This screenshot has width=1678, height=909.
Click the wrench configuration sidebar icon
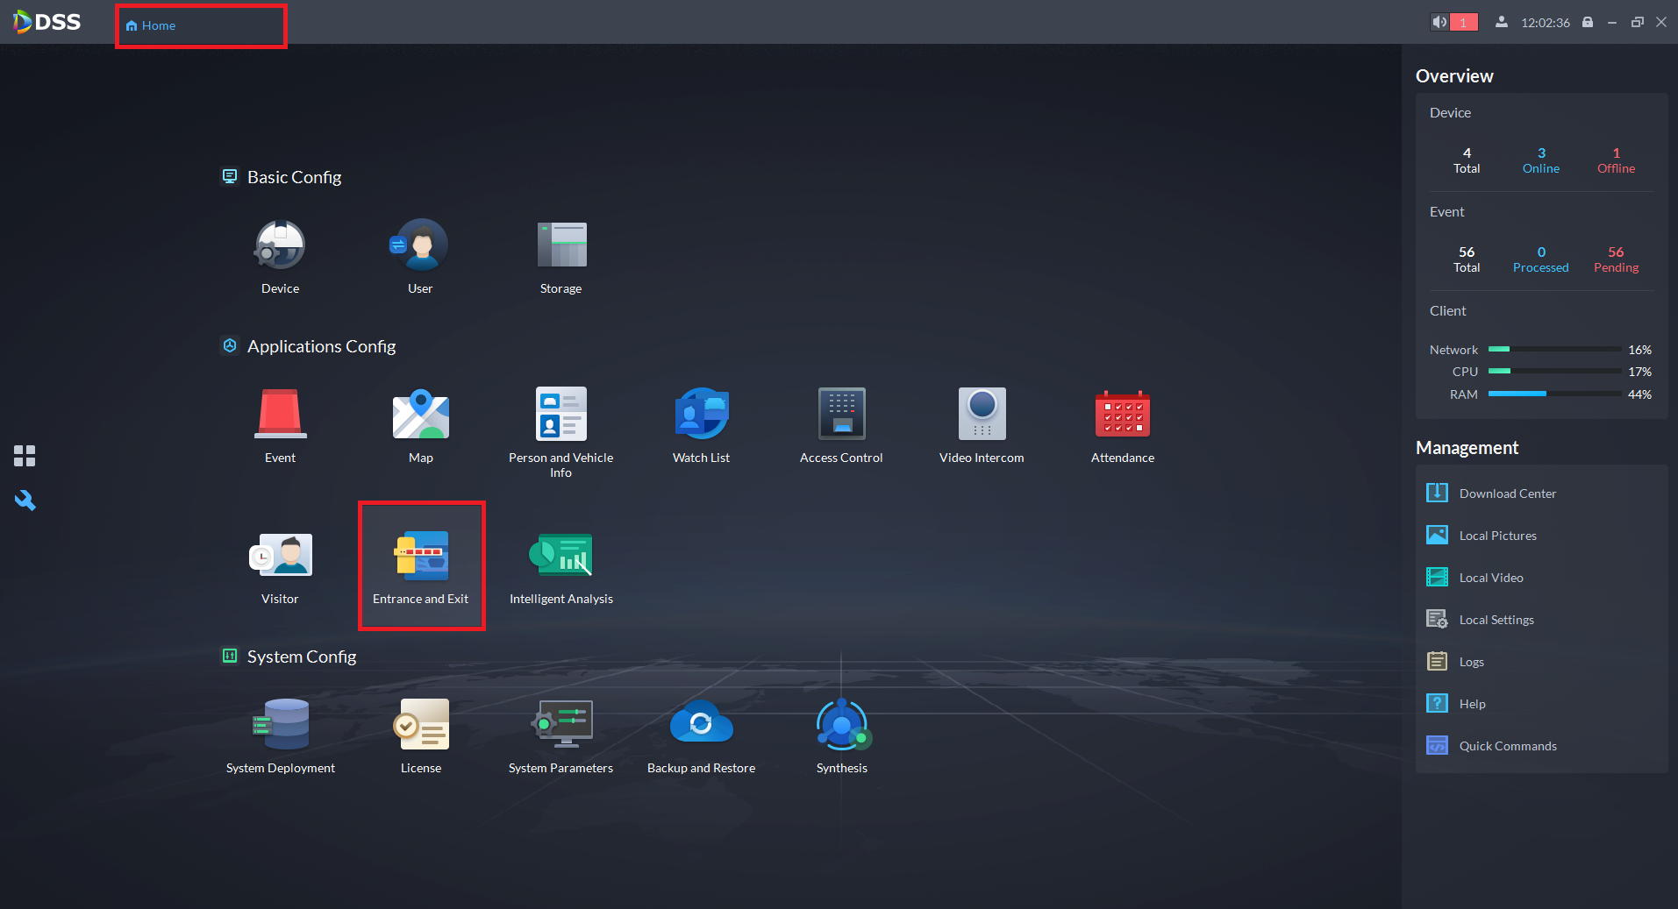[x=25, y=501]
